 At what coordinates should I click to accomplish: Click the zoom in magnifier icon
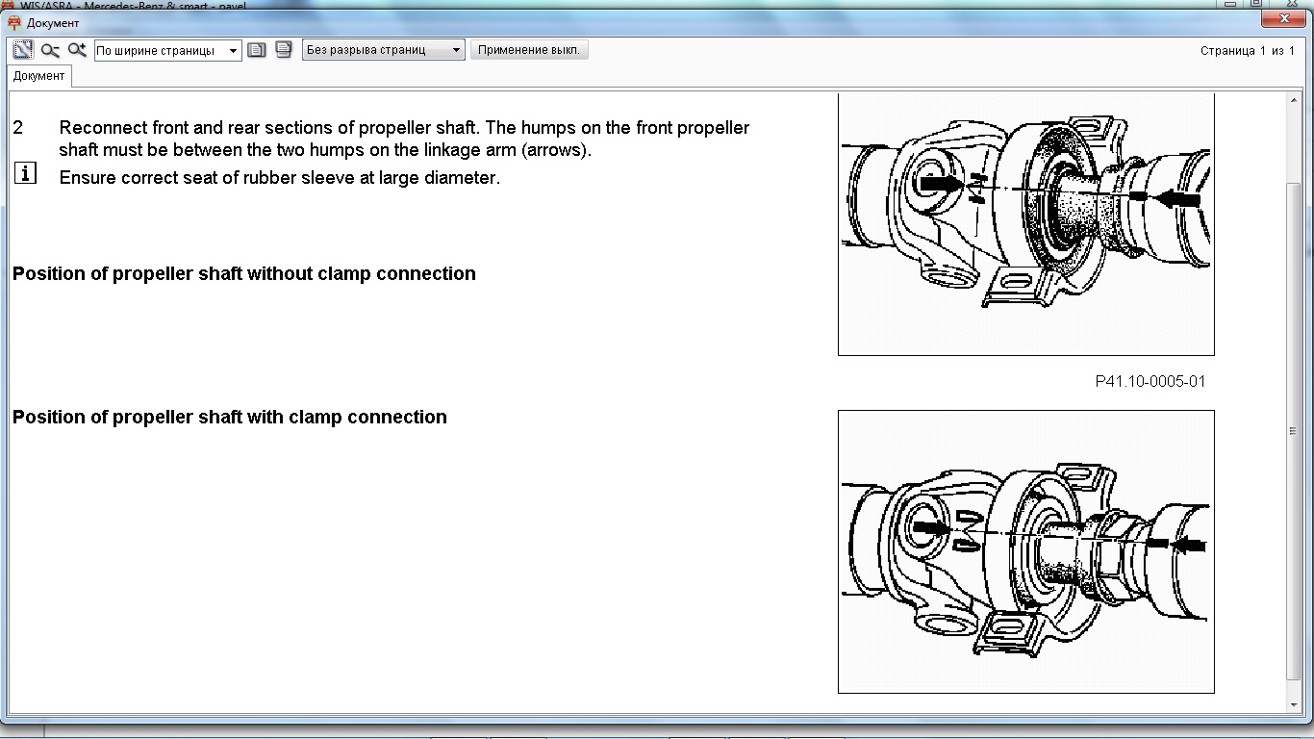click(77, 50)
